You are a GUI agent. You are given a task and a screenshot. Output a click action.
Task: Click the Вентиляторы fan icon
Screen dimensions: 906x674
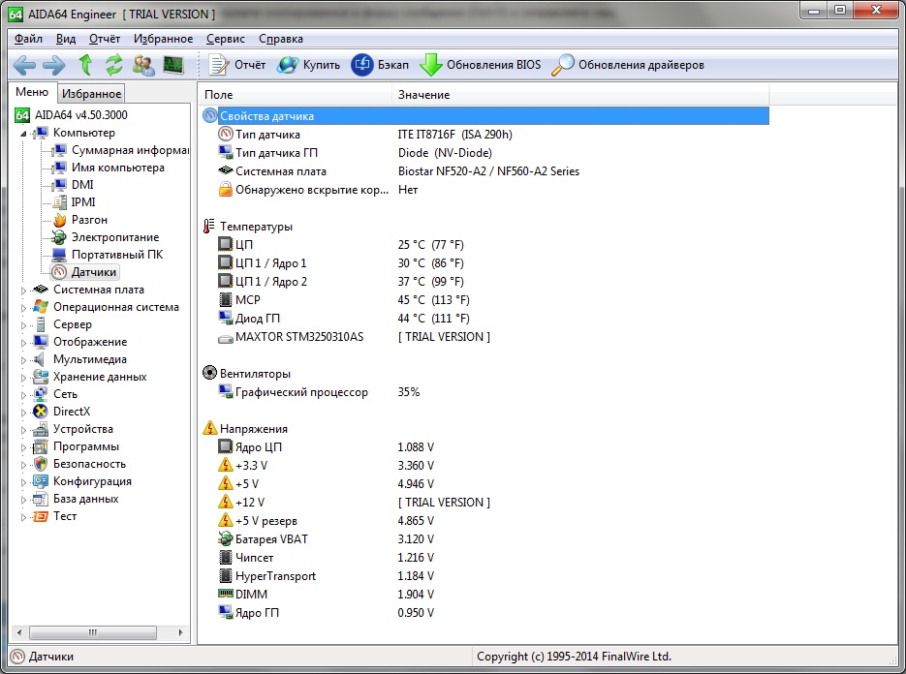209,373
